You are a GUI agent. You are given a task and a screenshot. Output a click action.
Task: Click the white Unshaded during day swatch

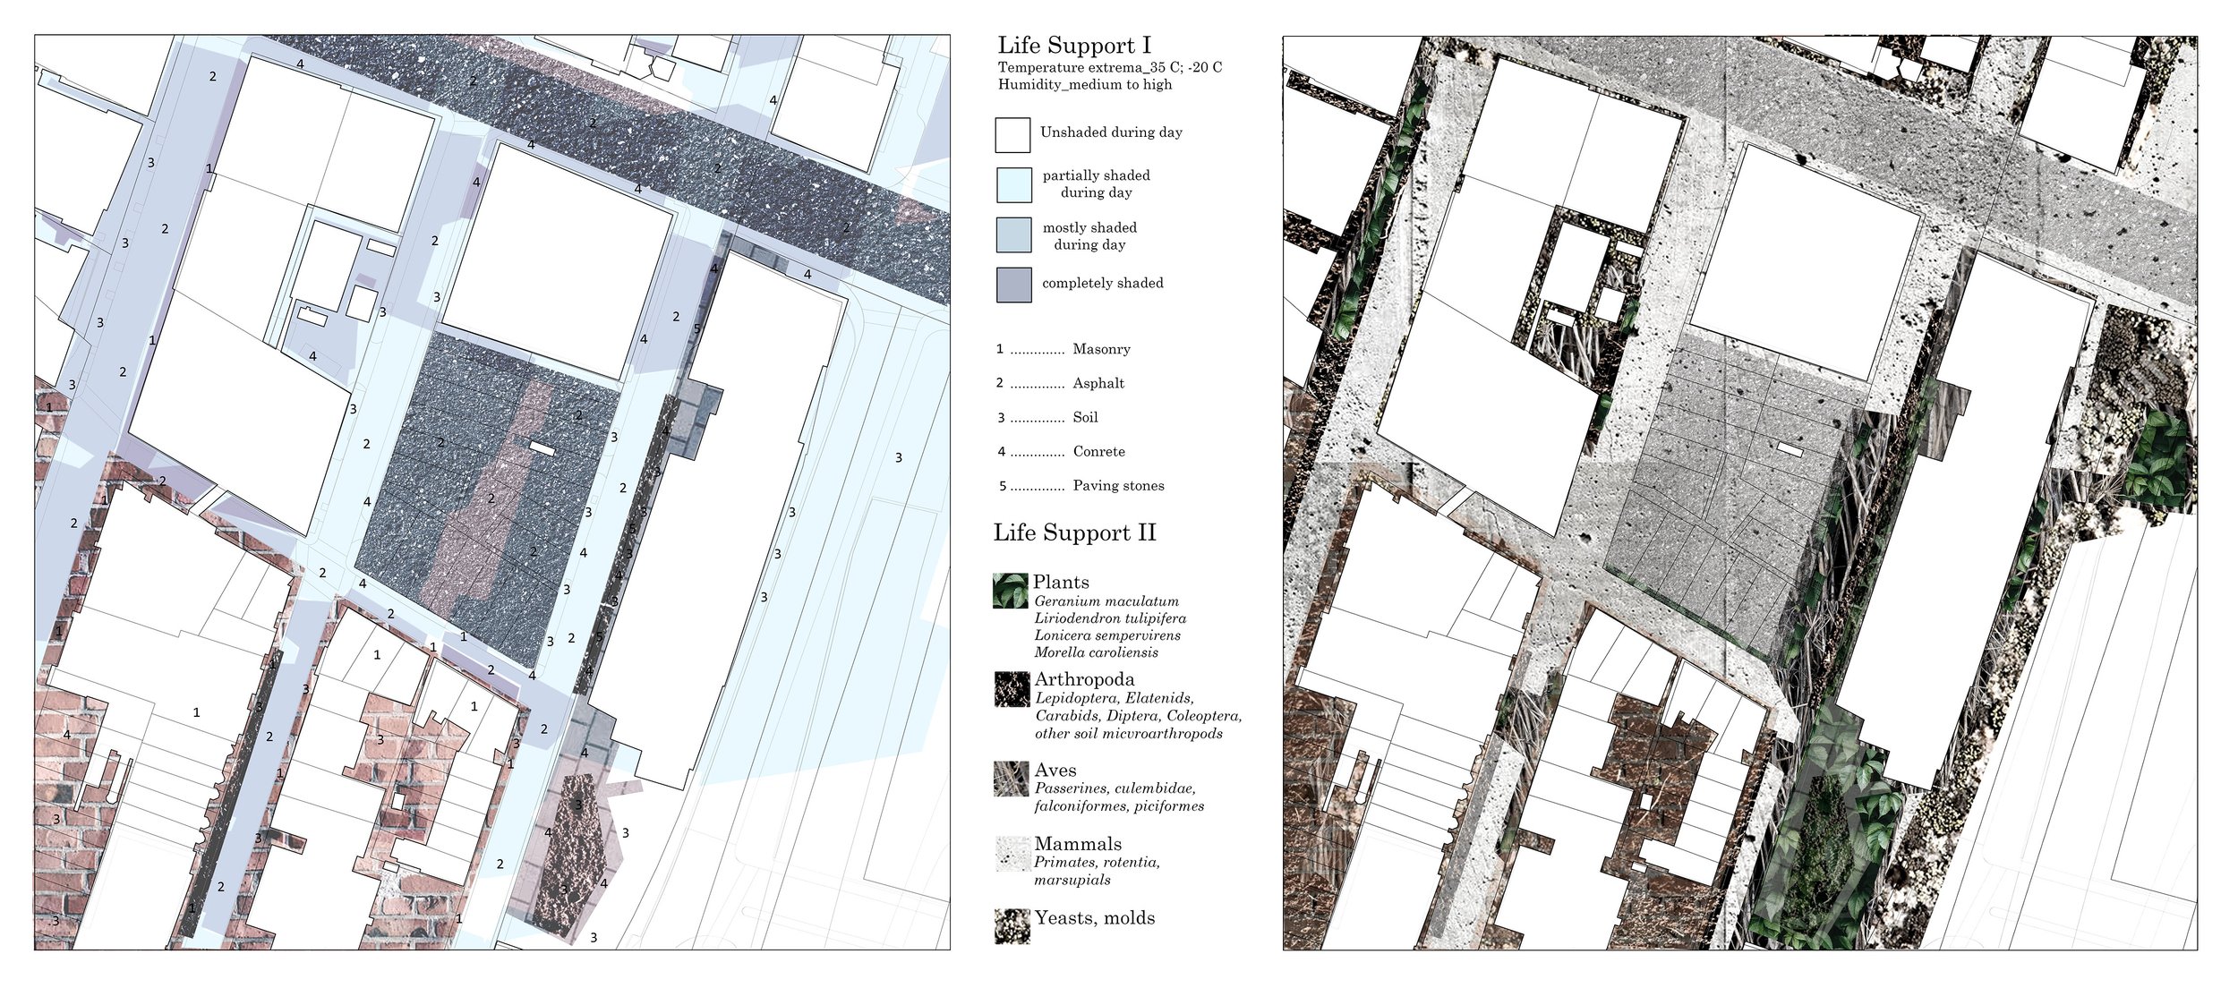tap(1012, 135)
